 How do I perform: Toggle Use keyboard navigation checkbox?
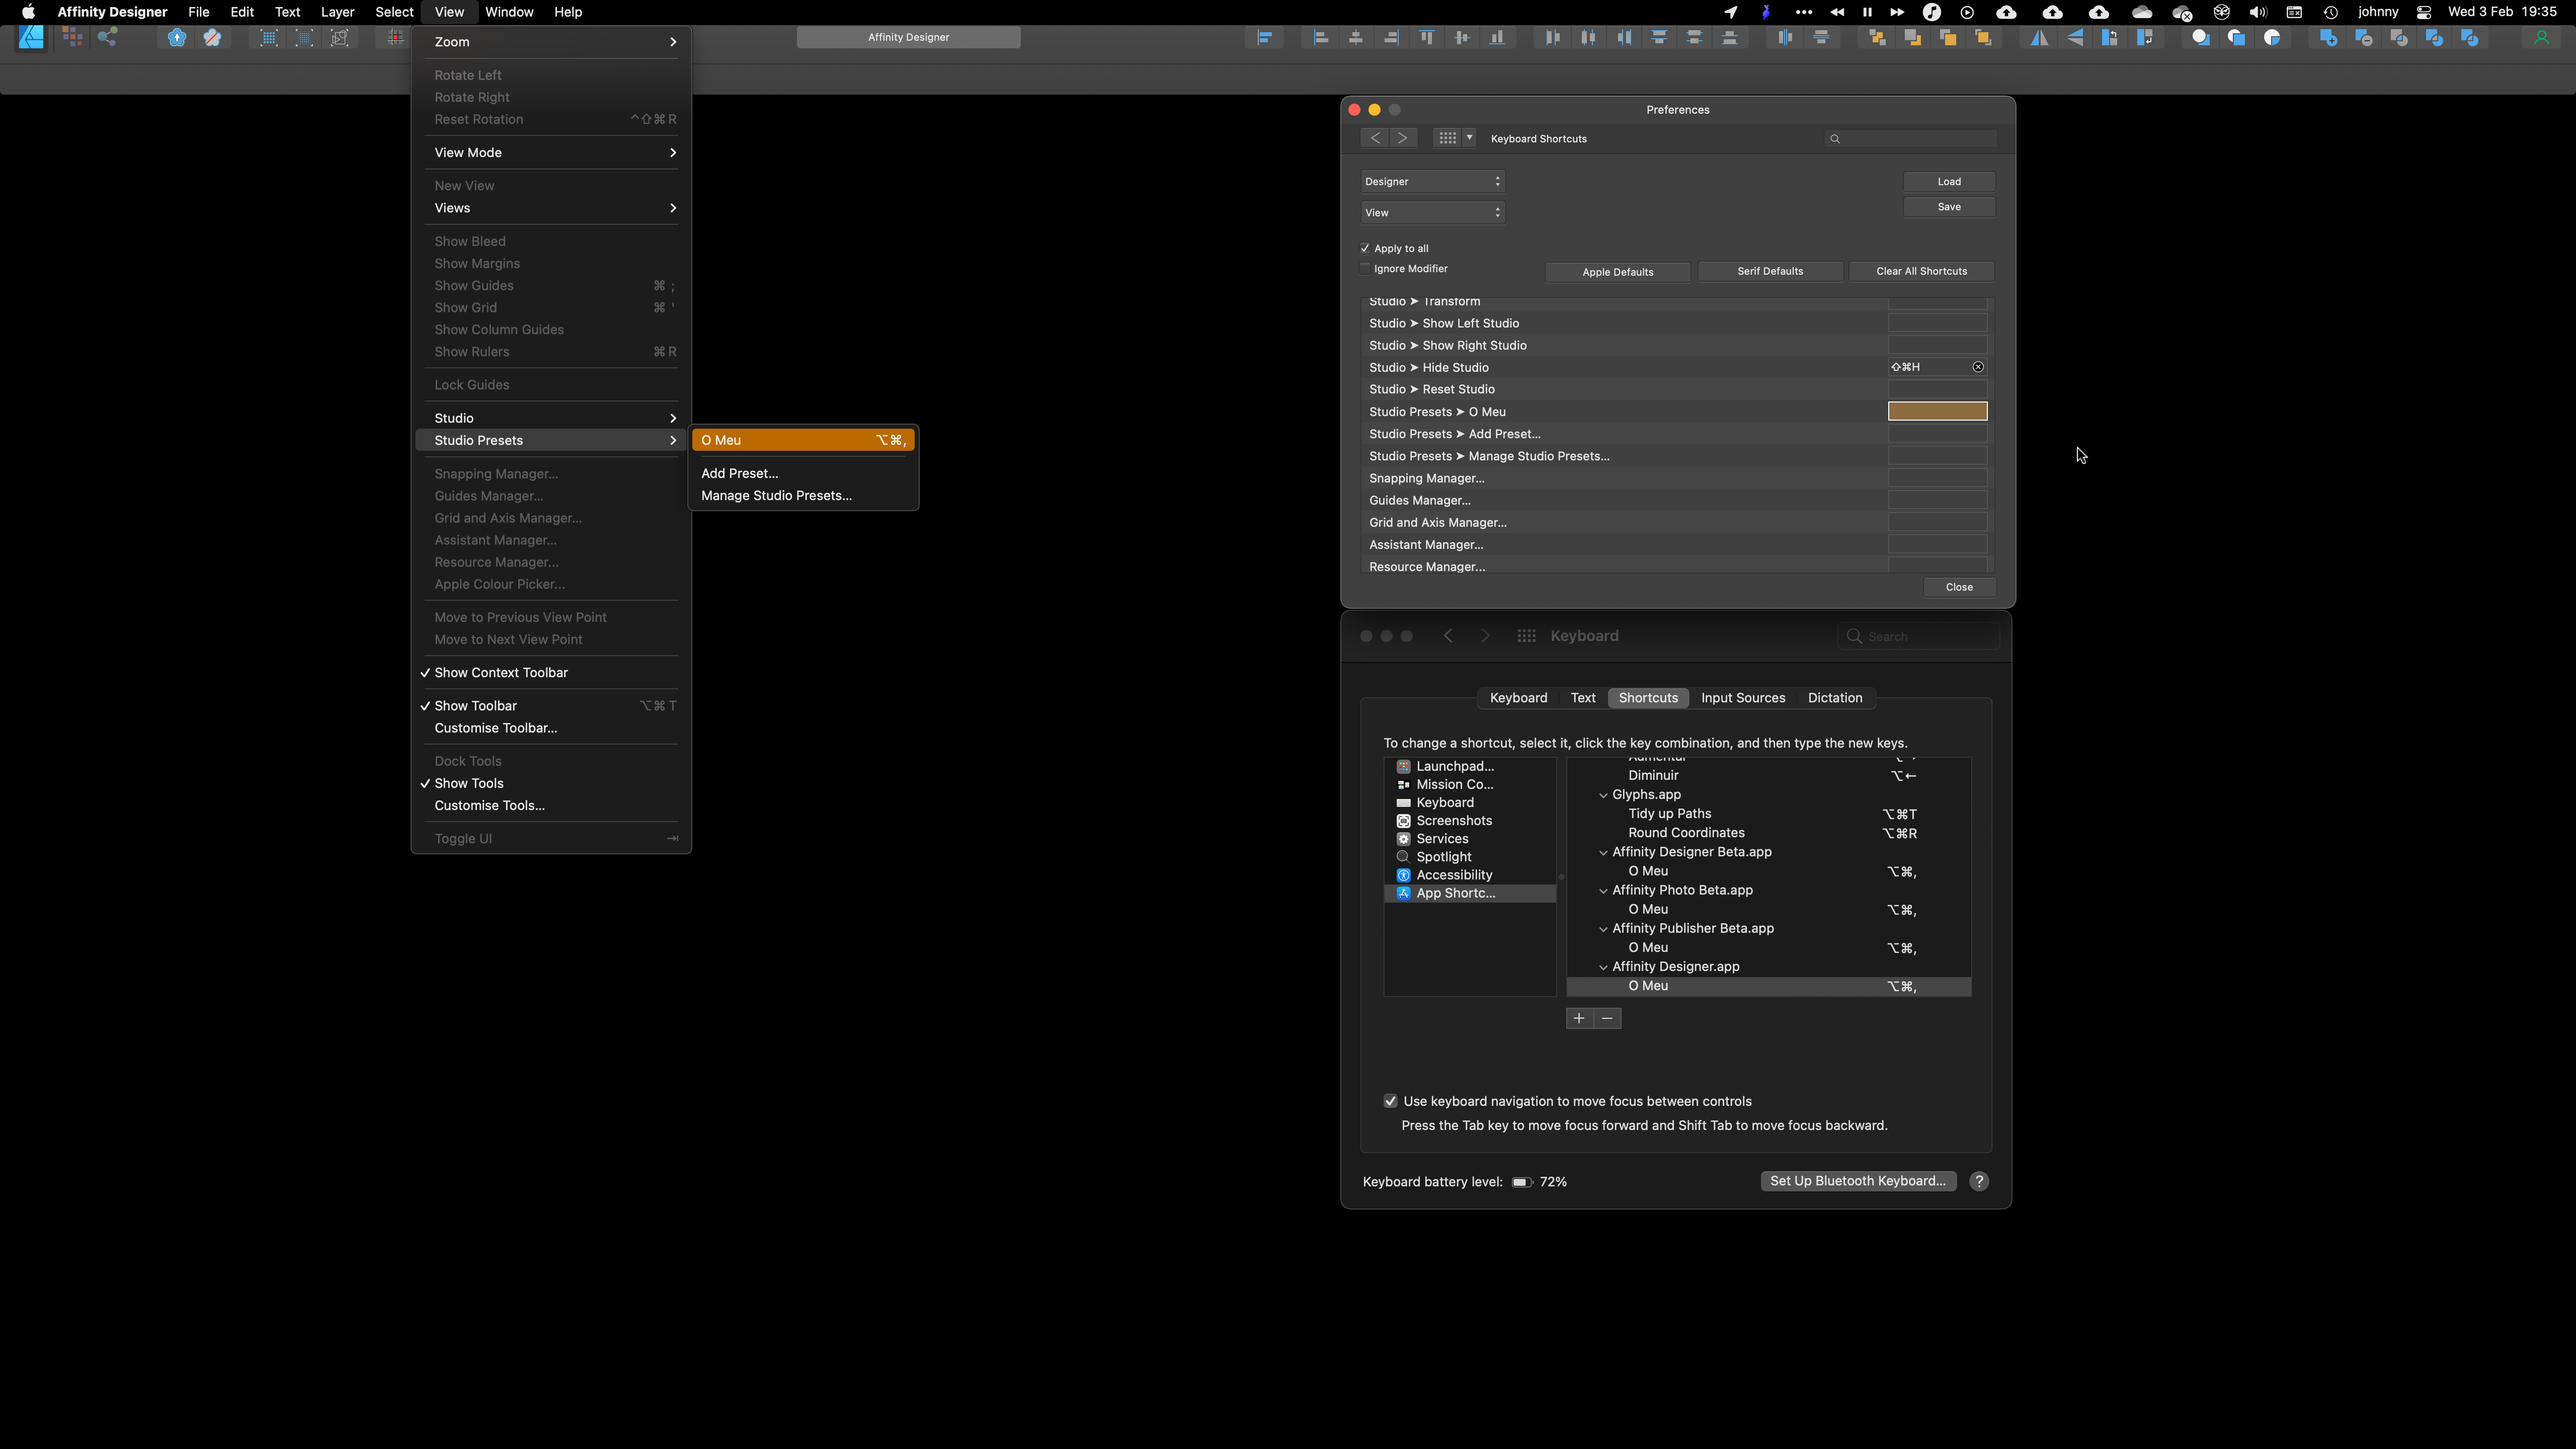click(1390, 1101)
